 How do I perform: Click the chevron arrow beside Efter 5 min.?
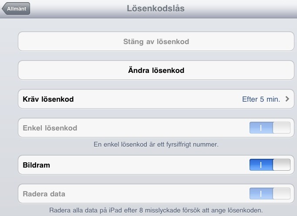point(287,99)
